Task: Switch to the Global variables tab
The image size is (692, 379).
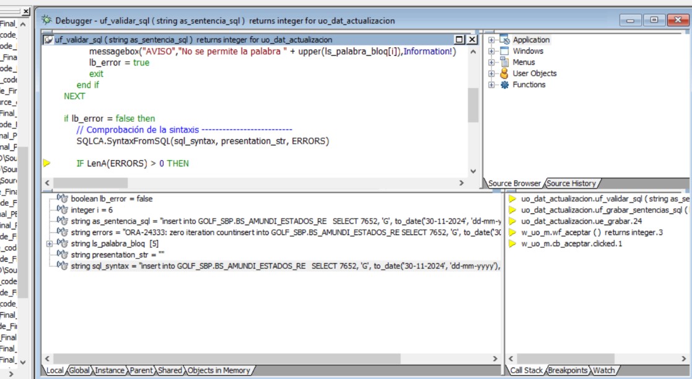Action: (x=79, y=370)
